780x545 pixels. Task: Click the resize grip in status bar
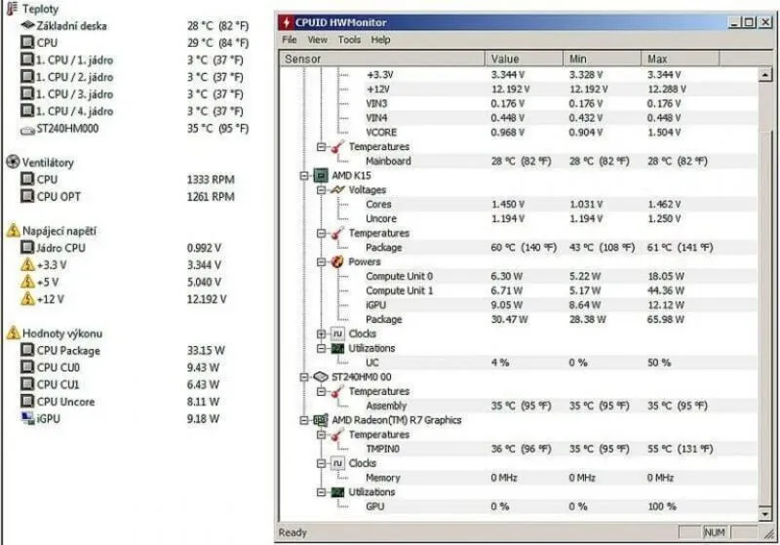[769, 533]
